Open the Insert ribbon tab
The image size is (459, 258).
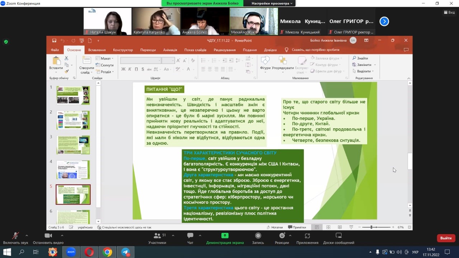(97, 50)
